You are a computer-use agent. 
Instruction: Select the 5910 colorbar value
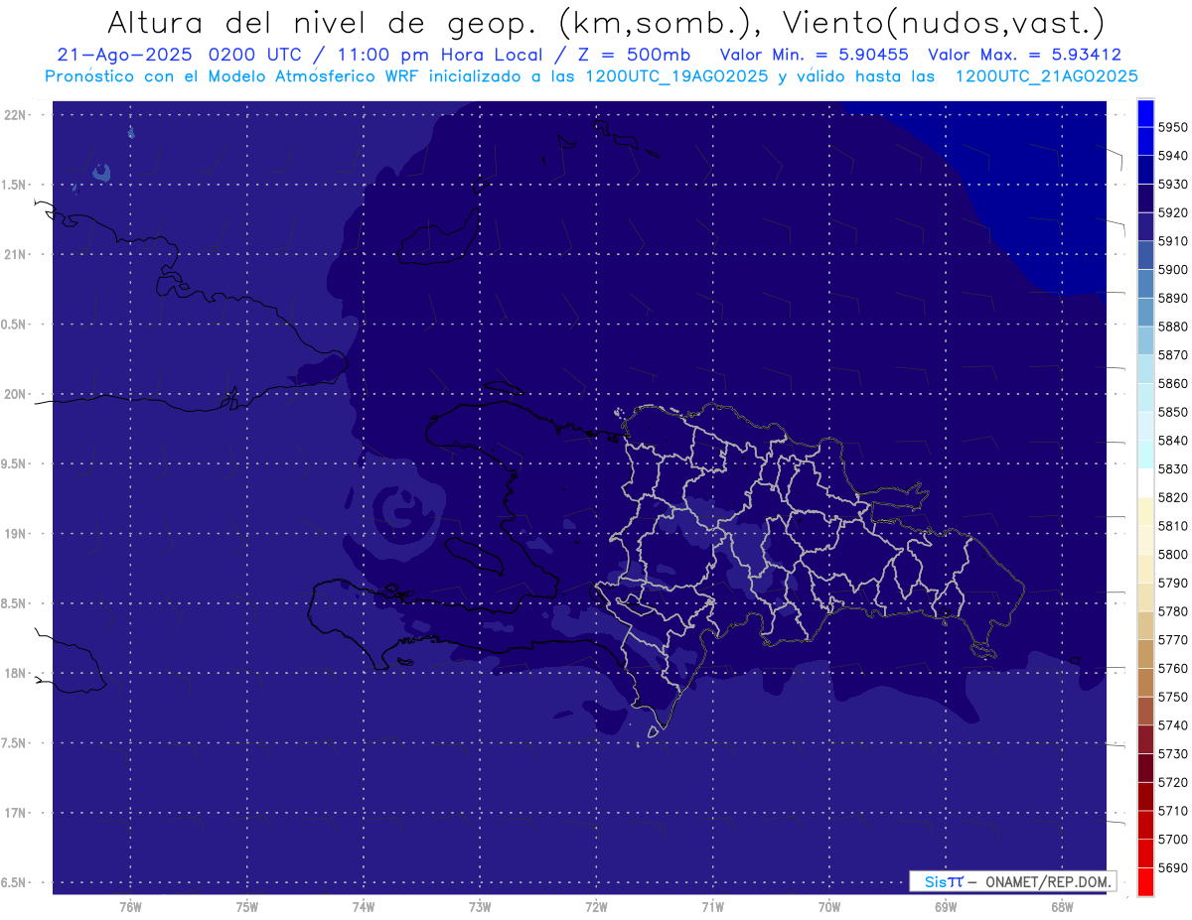[1173, 241]
